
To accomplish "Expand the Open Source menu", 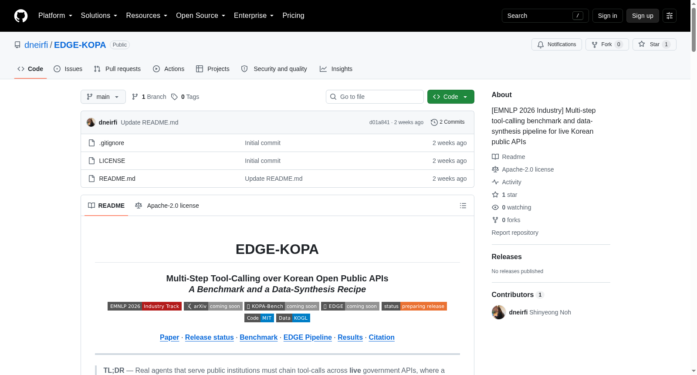I will coord(201,16).
